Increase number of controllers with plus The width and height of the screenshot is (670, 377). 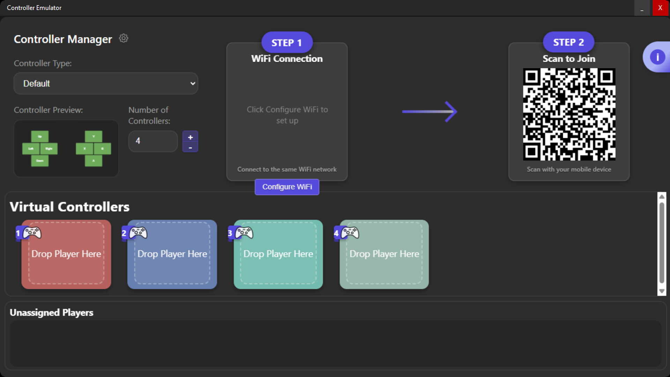(x=190, y=137)
